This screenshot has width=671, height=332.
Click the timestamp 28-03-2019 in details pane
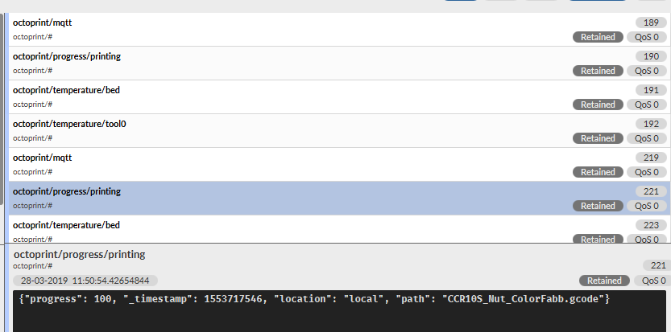[x=85, y=281]
